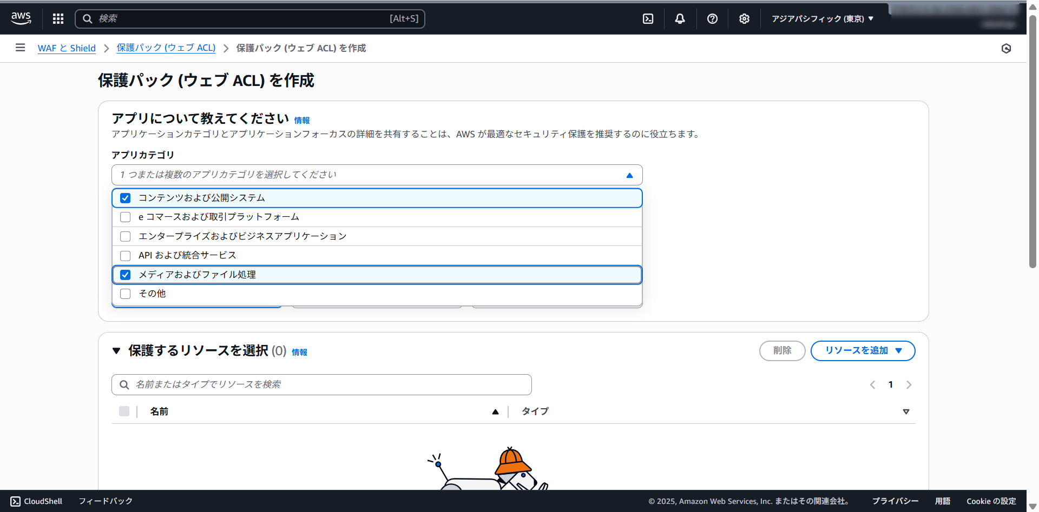
Task: Open the アジアパシフィック (東京) region selector
Action: (822, 19)
